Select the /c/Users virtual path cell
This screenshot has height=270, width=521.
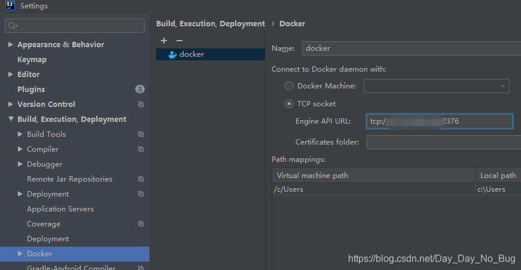click(373, 189)
